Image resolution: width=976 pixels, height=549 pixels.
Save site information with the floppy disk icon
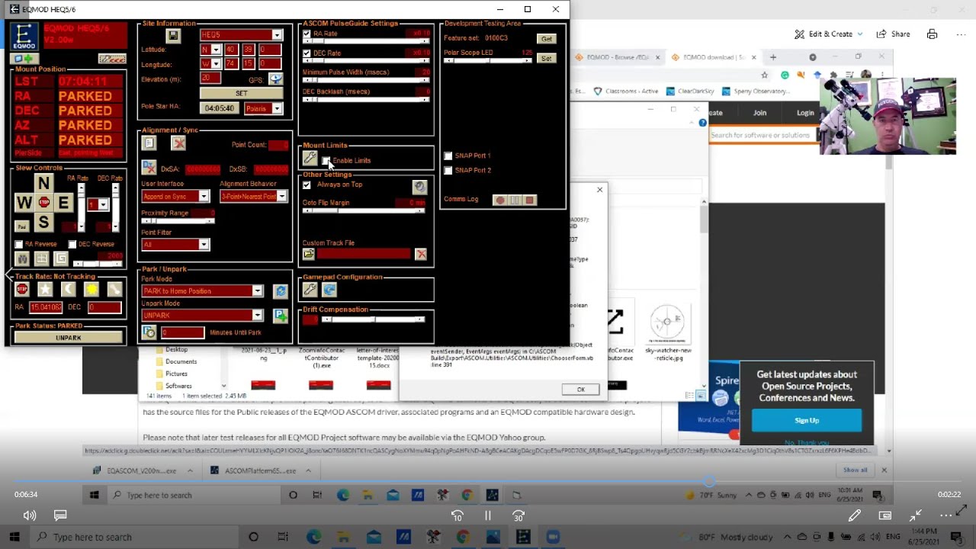(x=173, y=35)
